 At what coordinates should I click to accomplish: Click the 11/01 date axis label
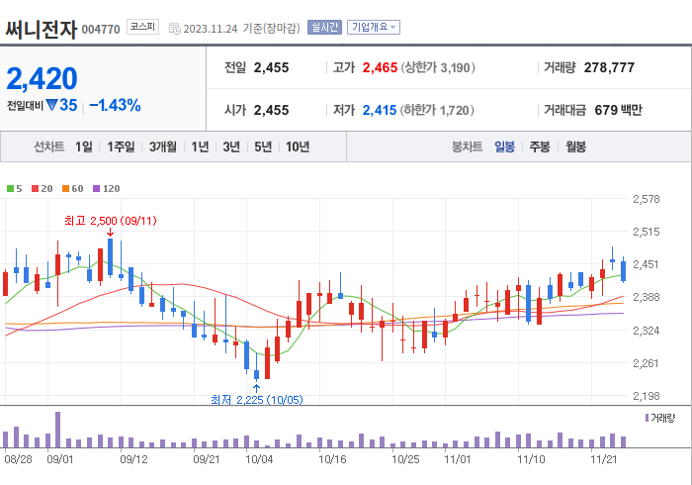458,459
